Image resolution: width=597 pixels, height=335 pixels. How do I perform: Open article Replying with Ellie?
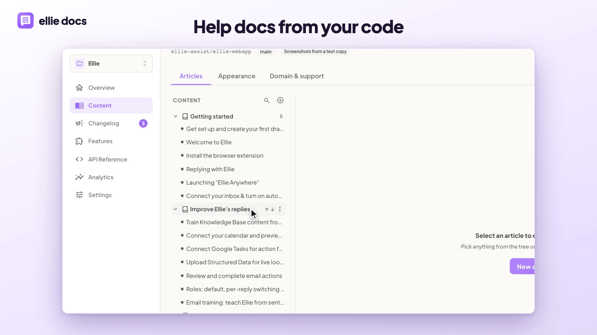tap(210, 169)
